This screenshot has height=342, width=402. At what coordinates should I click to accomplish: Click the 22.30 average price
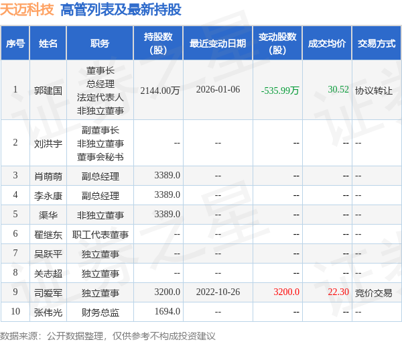(338, 292)
